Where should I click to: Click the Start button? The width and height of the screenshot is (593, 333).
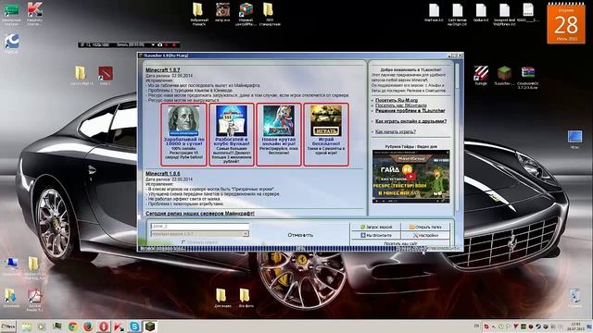click(8, 327)
